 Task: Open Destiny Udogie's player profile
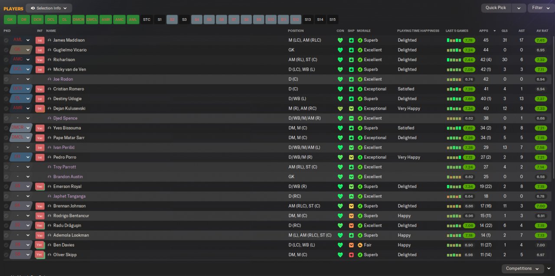click(69, 99)
